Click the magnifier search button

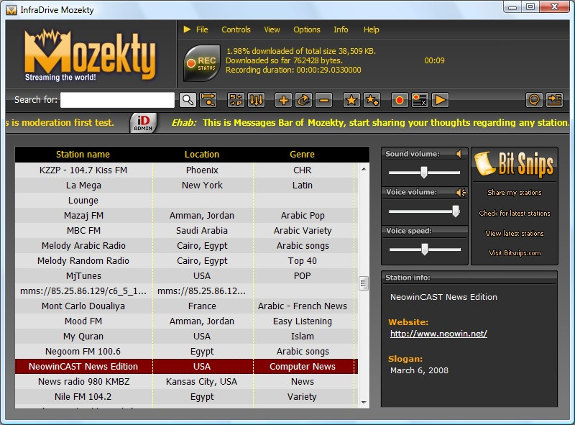pyautogui.click(x=188, y=100)
